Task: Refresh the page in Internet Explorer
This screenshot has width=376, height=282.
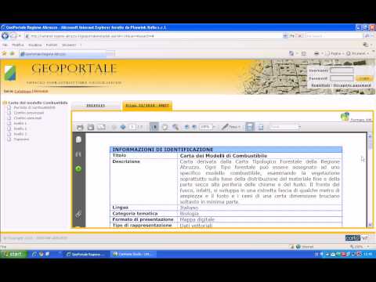Action: point(291,36)
